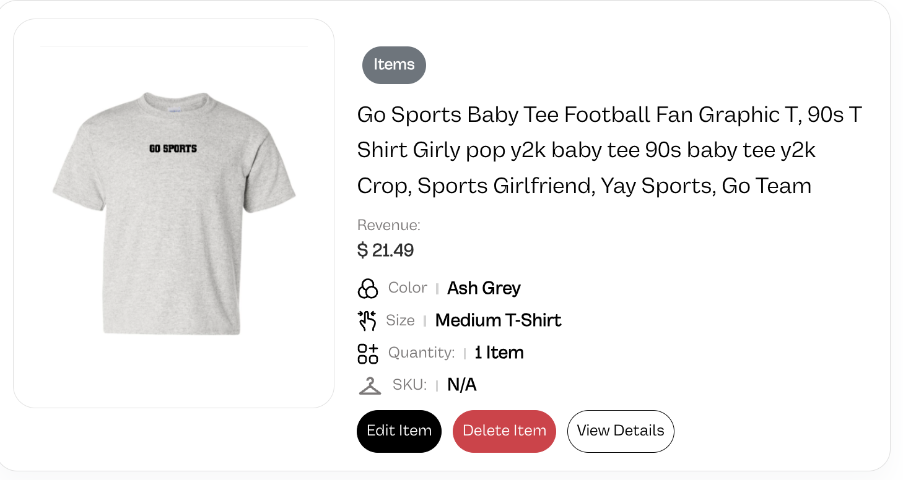Viewport: 903px width, 480px height.
Task: Click the Quantity label text
Action: click(x=422, y=353)
